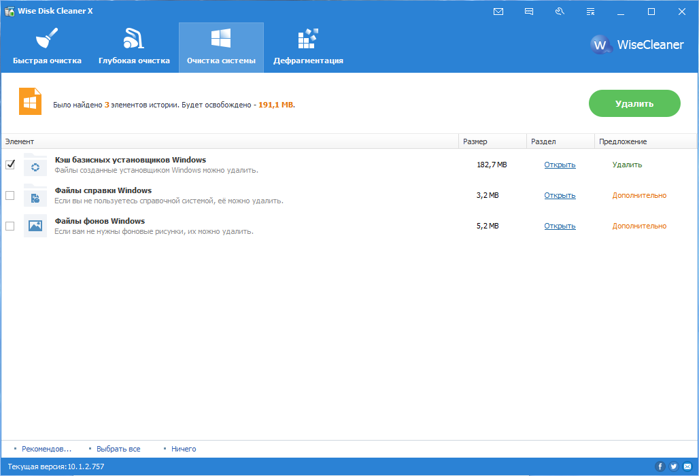Image resolution: width=699 pixels, height=476 pixels.
Task: Click the orange Windows file icon
Action: (30, 101)
